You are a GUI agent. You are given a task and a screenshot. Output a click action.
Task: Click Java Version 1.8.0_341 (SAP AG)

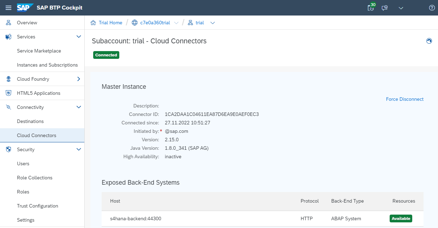point(187,148)
